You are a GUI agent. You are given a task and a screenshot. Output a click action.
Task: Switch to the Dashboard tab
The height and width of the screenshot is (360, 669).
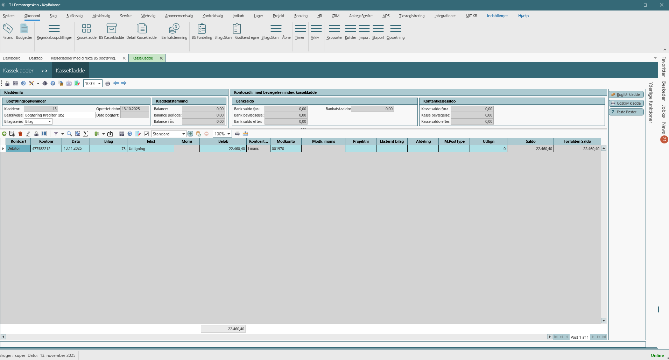coord(12,58)
